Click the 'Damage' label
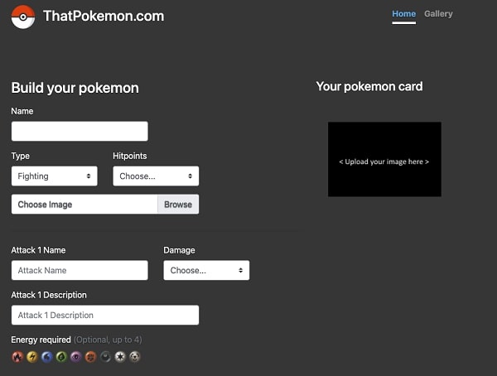This screenshot has height=376, width=497. click(x=179, y=250)
